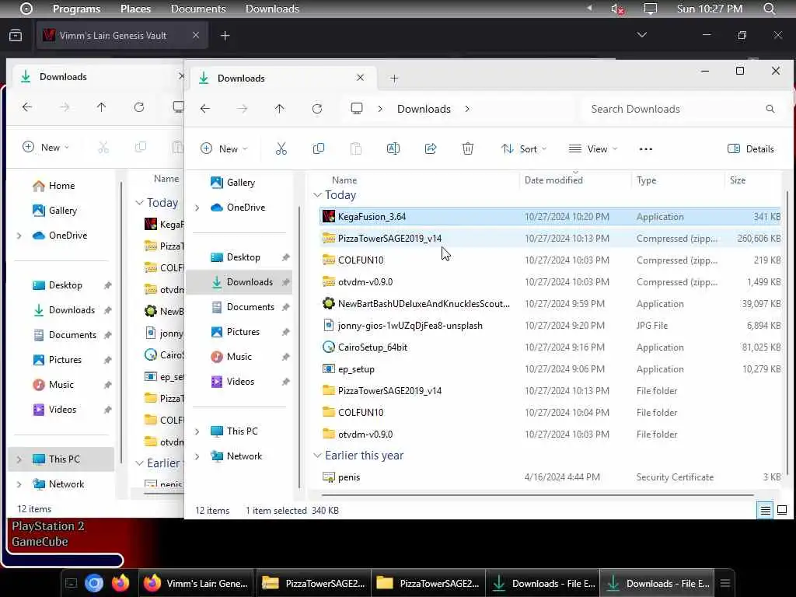Expand This PC in front navigation pane
796x597 pixels.
click(197, 431)
